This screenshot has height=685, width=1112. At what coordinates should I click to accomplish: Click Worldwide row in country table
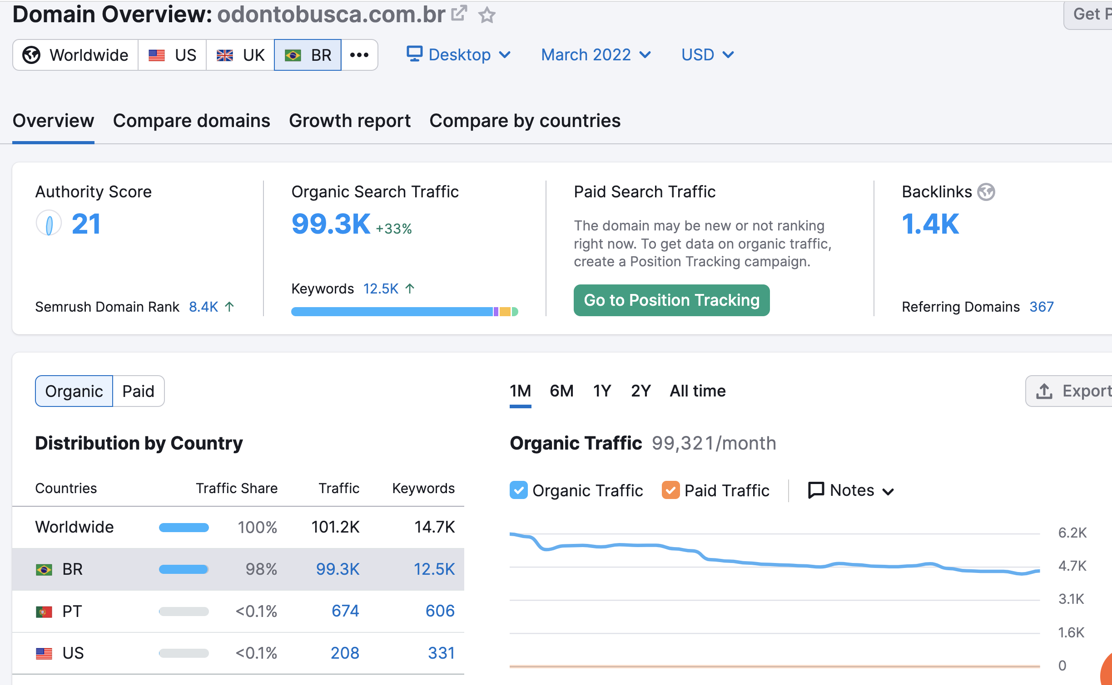click(x=238, y=527)
